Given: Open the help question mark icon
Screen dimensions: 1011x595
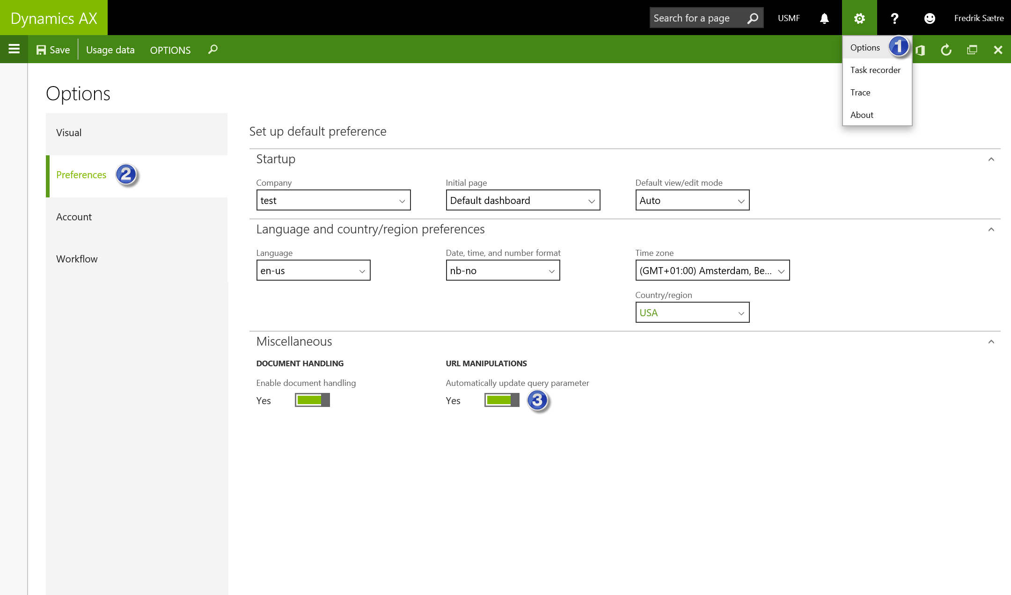Looking at the screenshot, I should click(x=894, y=18).
